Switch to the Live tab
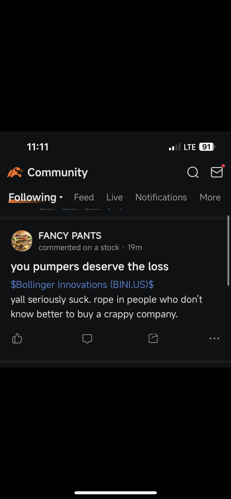The image size is (231, 499). 115,197
